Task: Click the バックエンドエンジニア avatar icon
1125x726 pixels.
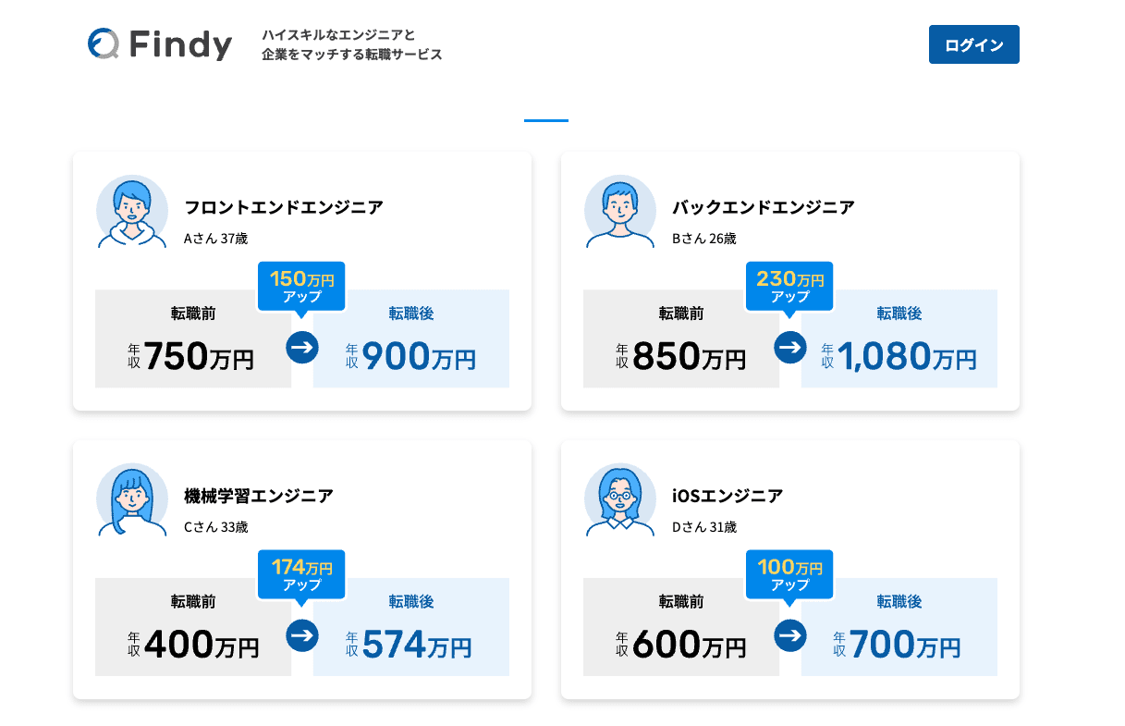Action: (x=620, y=212)
